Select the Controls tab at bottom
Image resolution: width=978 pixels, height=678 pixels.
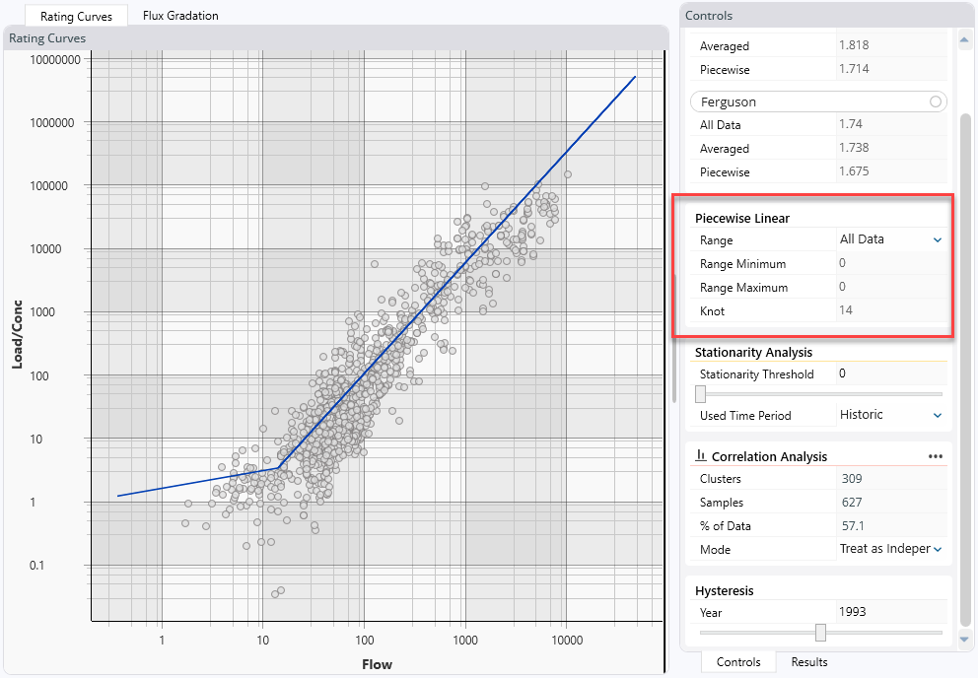737,662
